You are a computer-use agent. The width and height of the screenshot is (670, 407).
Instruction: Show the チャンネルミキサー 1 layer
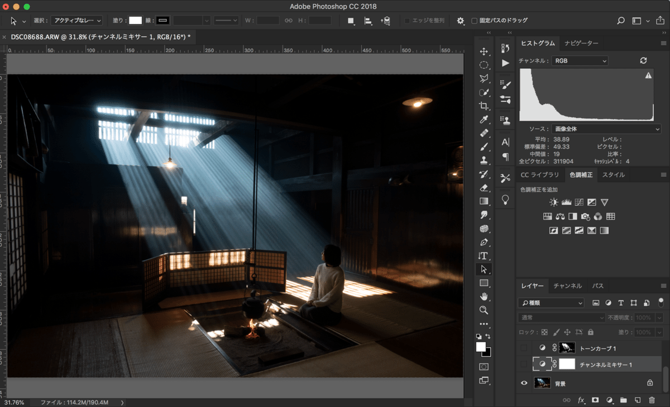pyautogui.click(x=524, y=365)
